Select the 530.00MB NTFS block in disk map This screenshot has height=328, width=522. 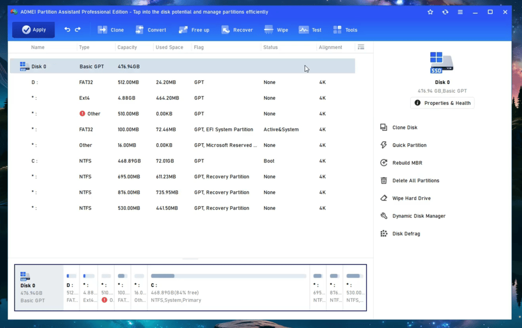click(355, 288)
